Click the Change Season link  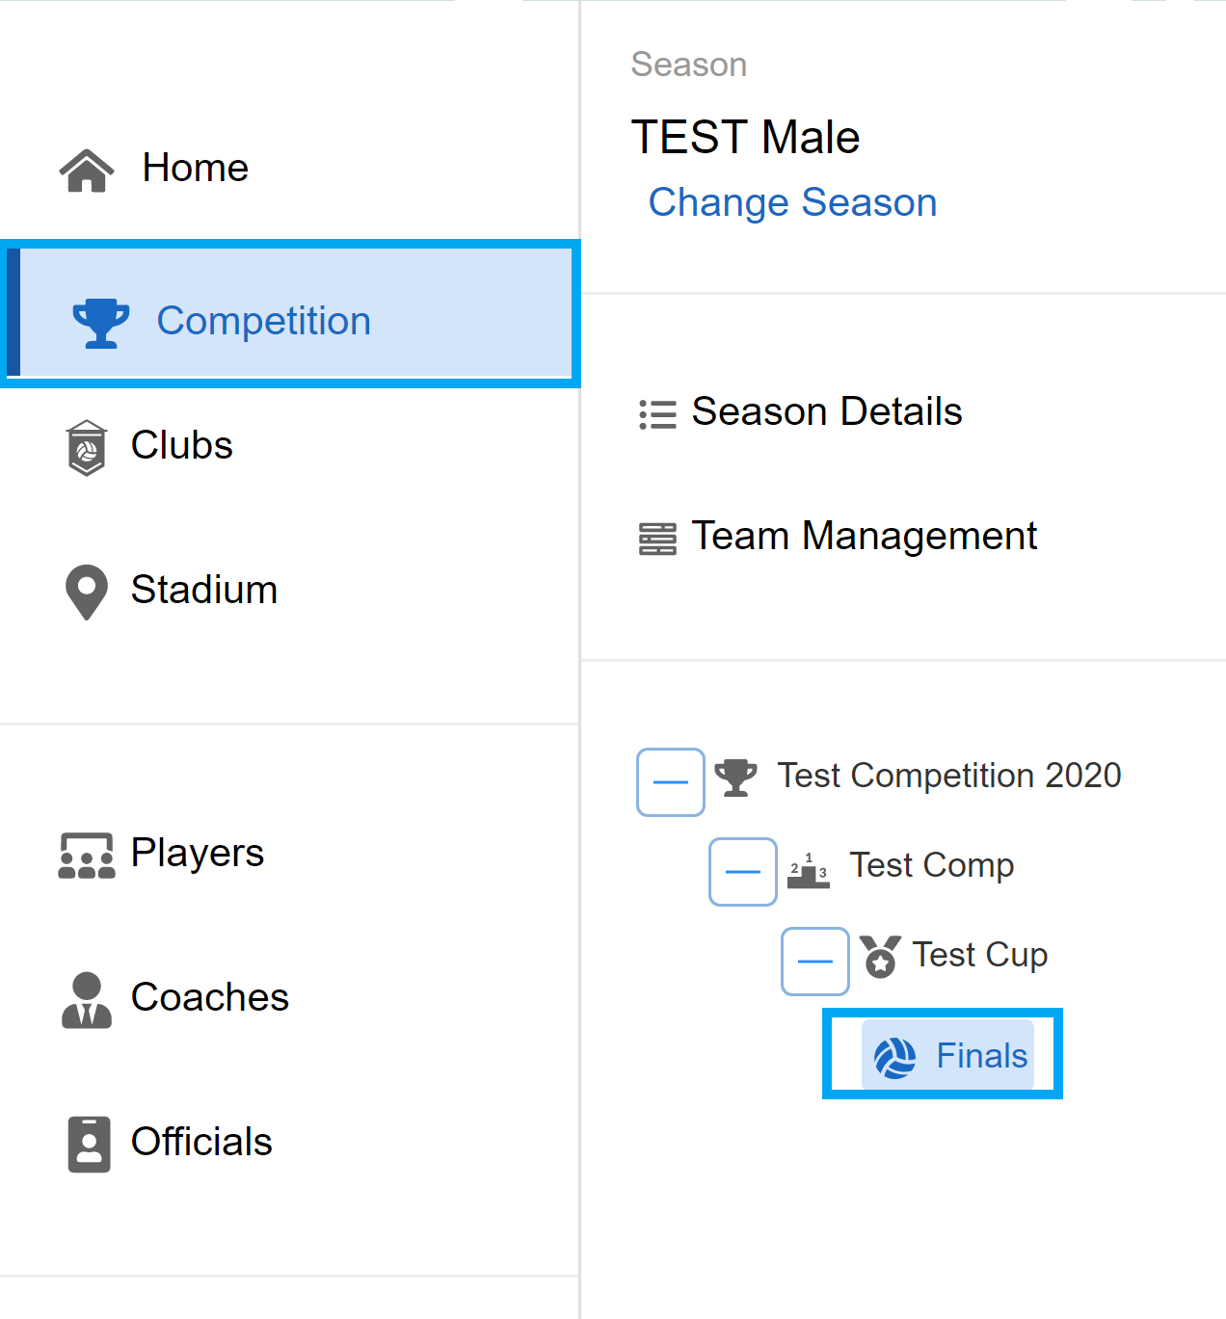[792, 203]
